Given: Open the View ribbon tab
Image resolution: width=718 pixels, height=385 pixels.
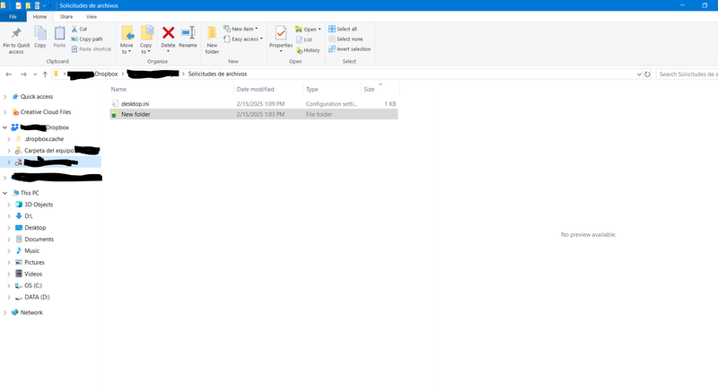Looking at the screenshot, I should [92, 16].
